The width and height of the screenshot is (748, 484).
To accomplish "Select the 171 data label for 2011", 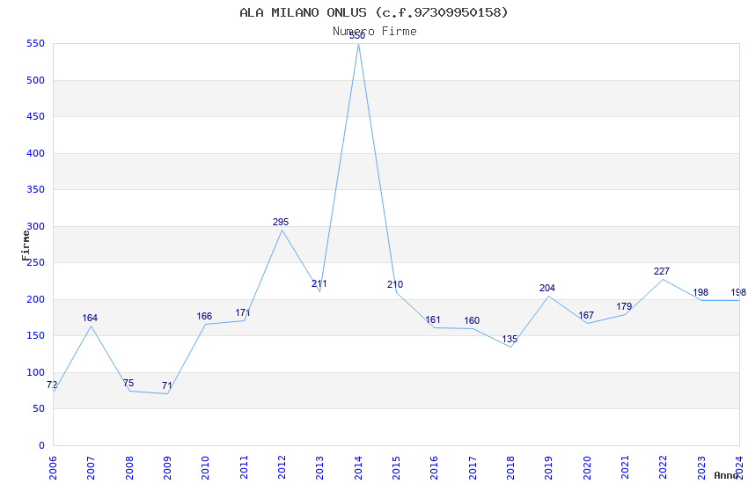I will coord(242,312).
